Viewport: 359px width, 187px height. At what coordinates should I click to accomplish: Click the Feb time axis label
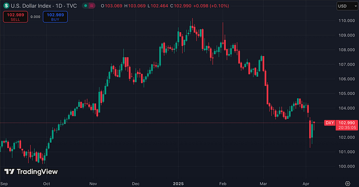pos(223,184)
